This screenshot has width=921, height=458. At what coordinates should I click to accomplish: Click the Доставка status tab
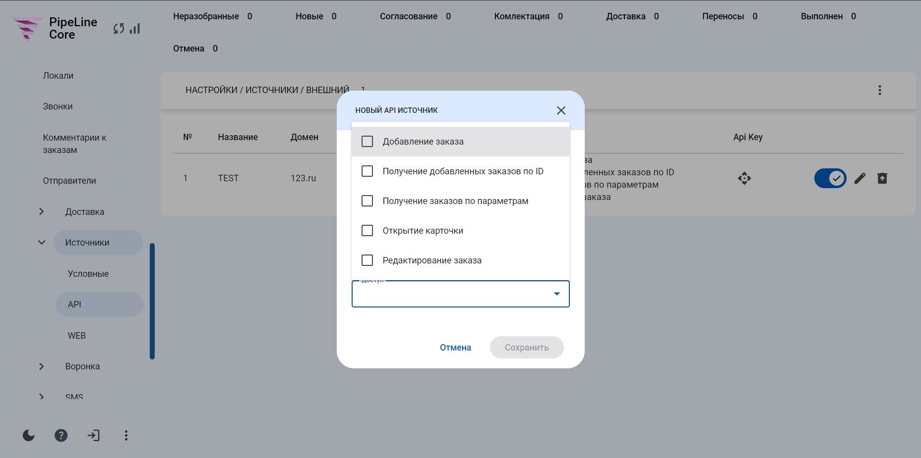pos(632,16)
